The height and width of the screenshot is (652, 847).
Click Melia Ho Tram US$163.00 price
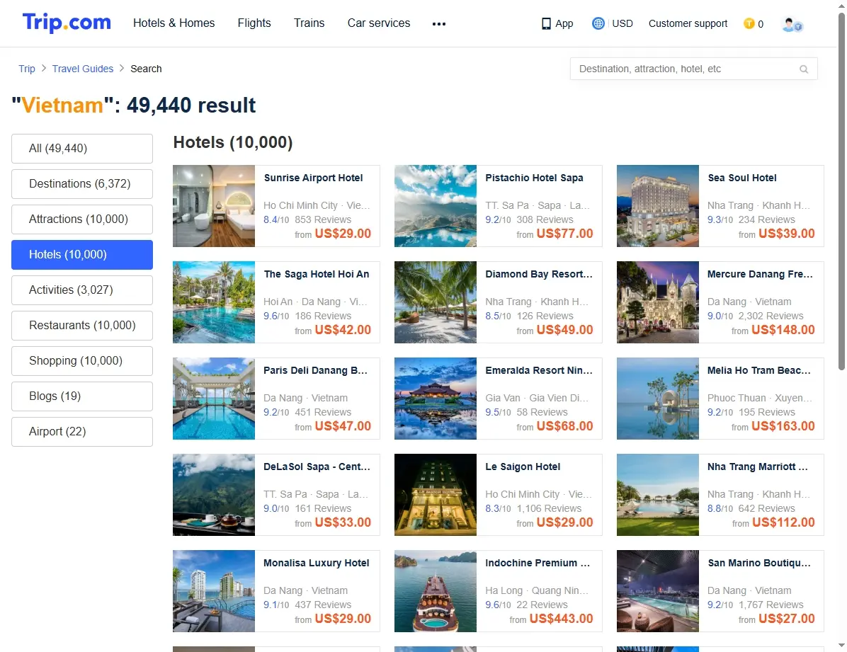click(783, 426)
